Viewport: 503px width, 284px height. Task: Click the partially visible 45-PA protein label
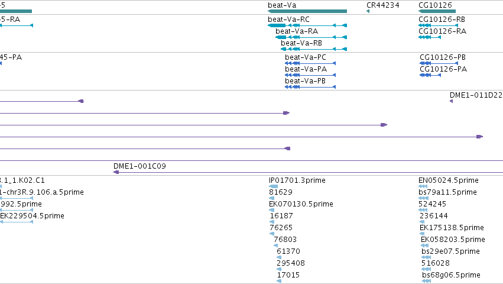(x=11, y=57)
